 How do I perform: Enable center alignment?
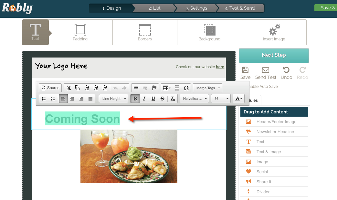[72, 99]
